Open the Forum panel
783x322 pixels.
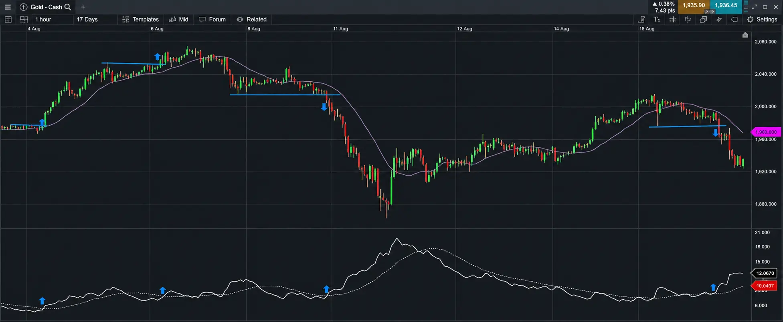pyautogui.click(x=212, y=20)
